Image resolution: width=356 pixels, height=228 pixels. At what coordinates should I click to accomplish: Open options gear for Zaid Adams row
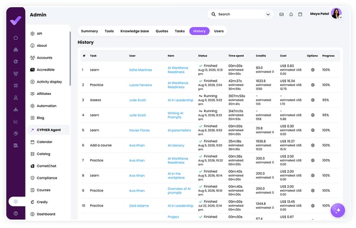tap(313, 205)
